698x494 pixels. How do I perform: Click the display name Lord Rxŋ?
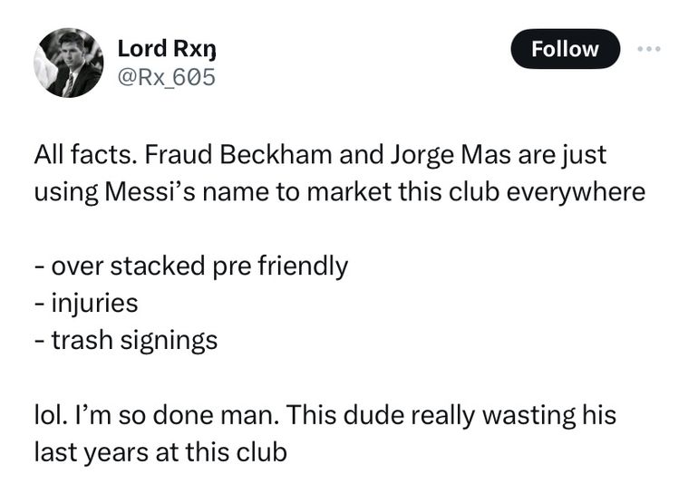point(168,49)
